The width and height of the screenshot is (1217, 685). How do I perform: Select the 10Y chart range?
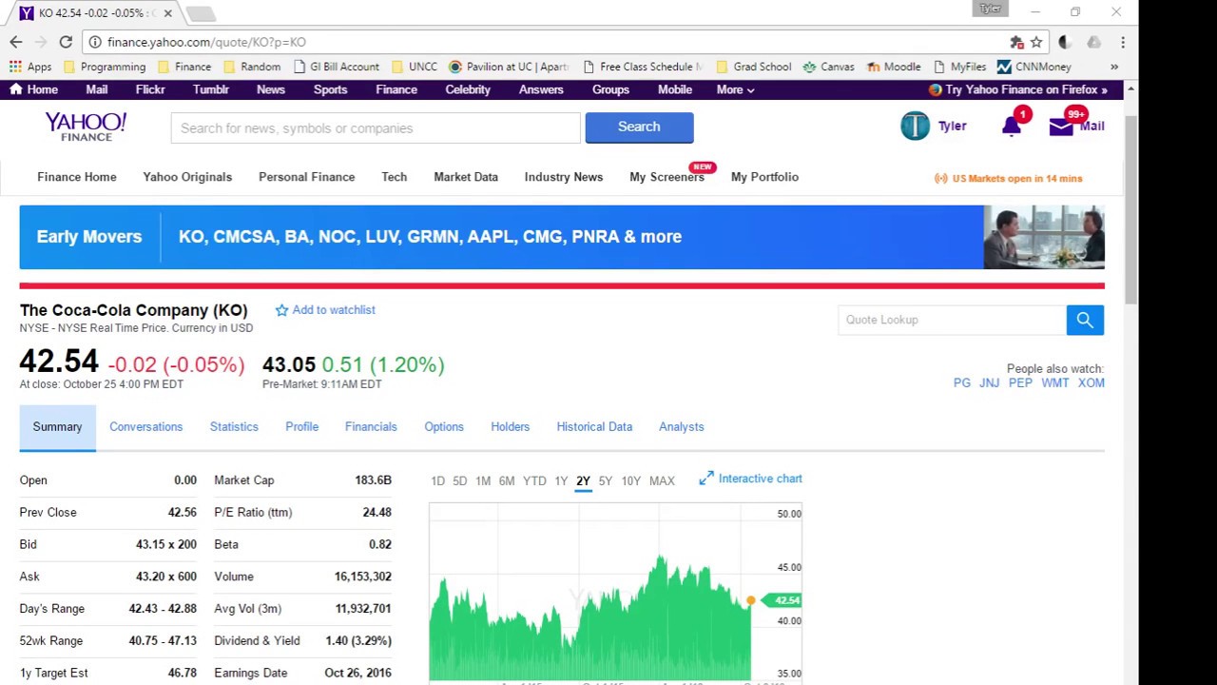[631, 480]
